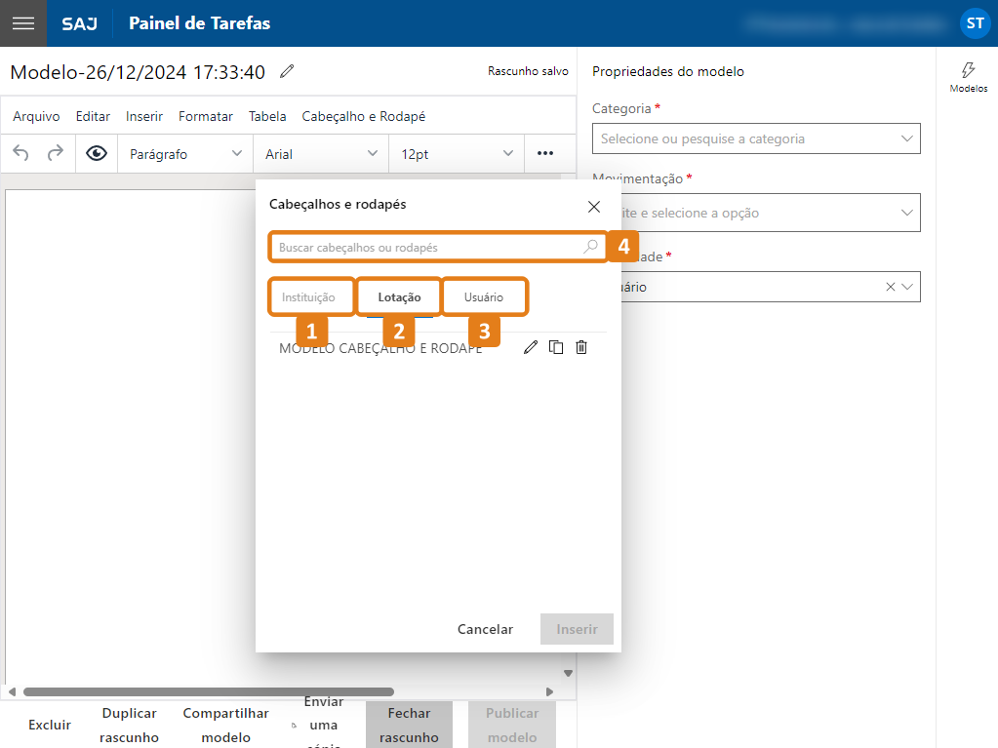The height and width of the screenshot is (748, 998).
Task: Expand the Parágrafo style dropdown
Action: (x=185, y=154)
